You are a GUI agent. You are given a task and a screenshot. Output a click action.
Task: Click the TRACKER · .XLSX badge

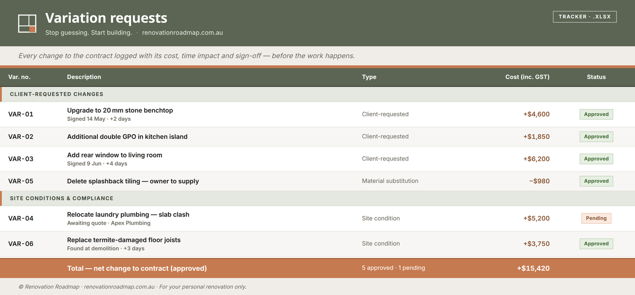point(585,17)
